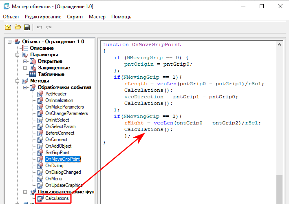Click the undo arrow toolbar icon
289x204 pixels.
coord(40,27)
